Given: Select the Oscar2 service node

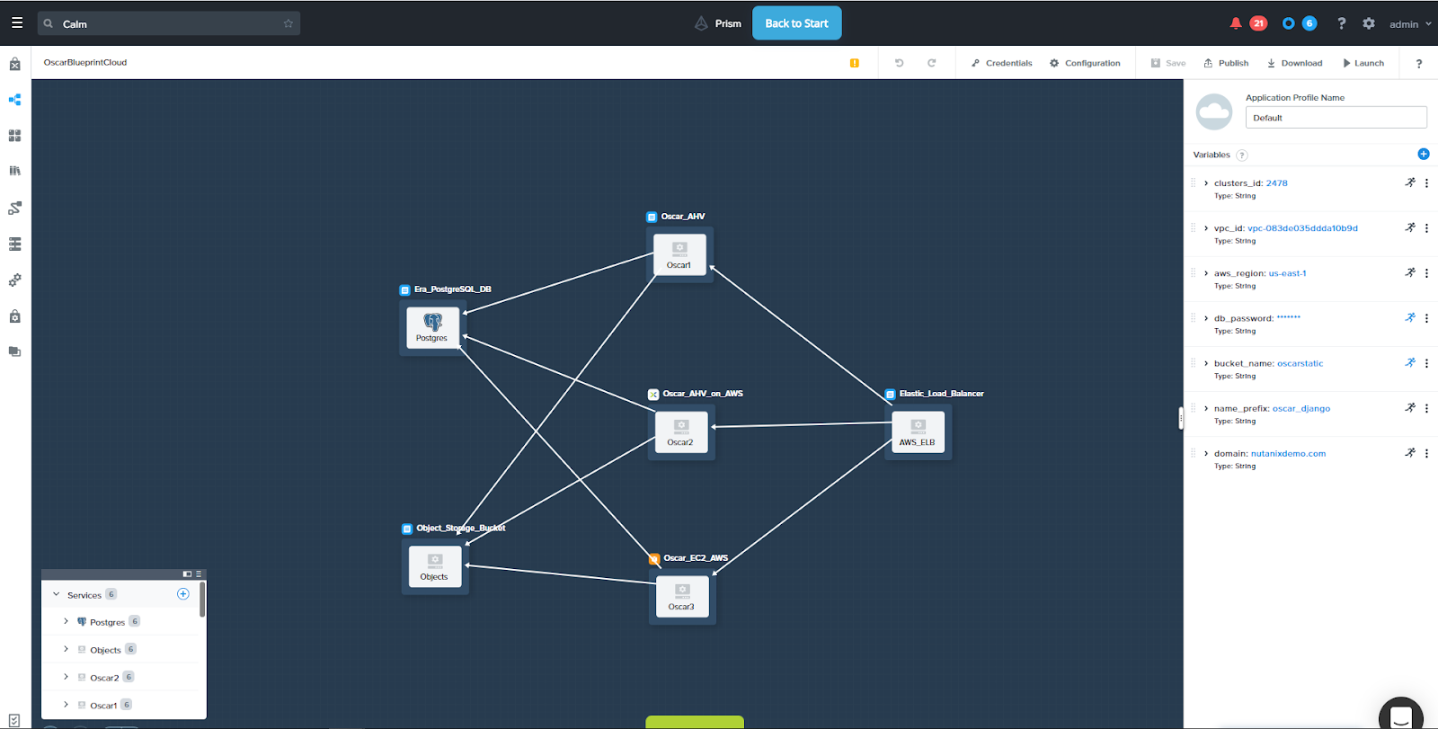Looking at the screenshot, I should point(681,431).
